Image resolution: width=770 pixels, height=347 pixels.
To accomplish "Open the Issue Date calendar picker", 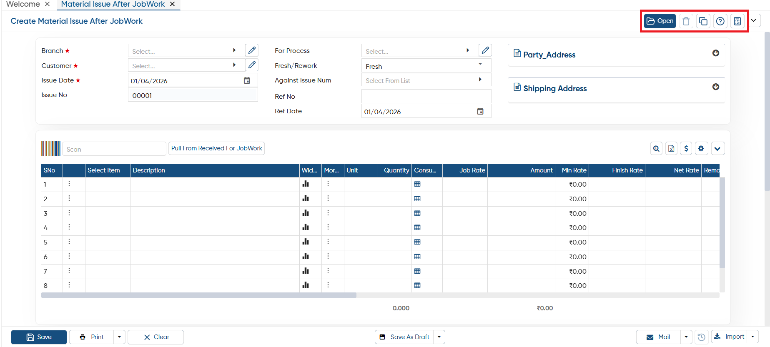I will (247, 80).
